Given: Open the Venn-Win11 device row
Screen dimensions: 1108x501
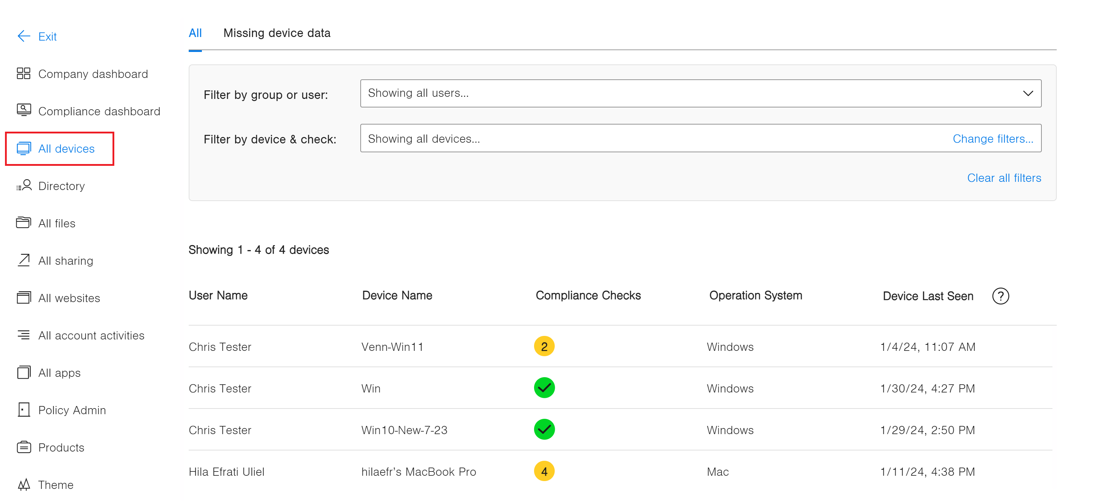Looking at the screenshot, I should point(392,347).
